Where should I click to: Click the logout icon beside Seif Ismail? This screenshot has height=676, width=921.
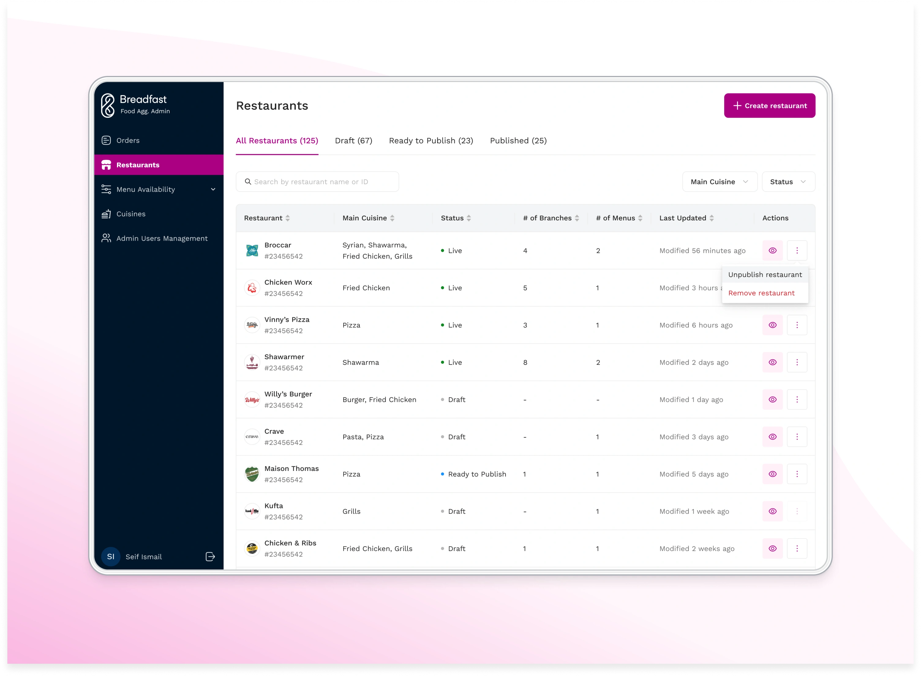click(x=210, y=557)
